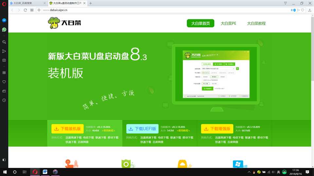Click the 大白菜 cabbage logo

(64, 23)
